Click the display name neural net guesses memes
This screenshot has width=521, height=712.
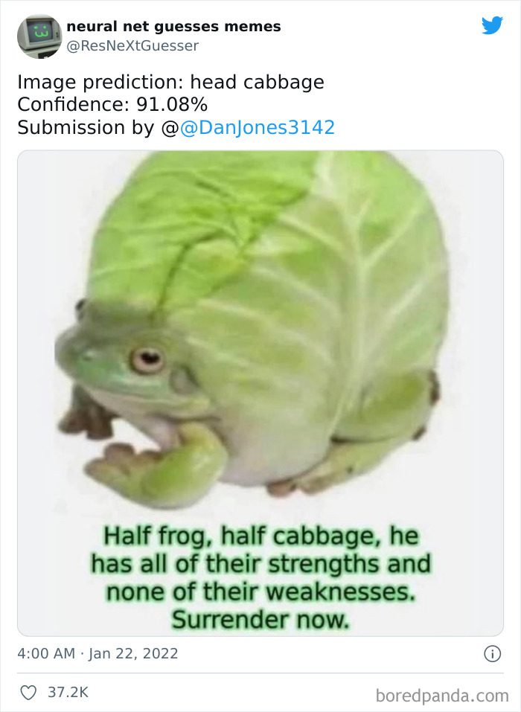click(173, 27)
